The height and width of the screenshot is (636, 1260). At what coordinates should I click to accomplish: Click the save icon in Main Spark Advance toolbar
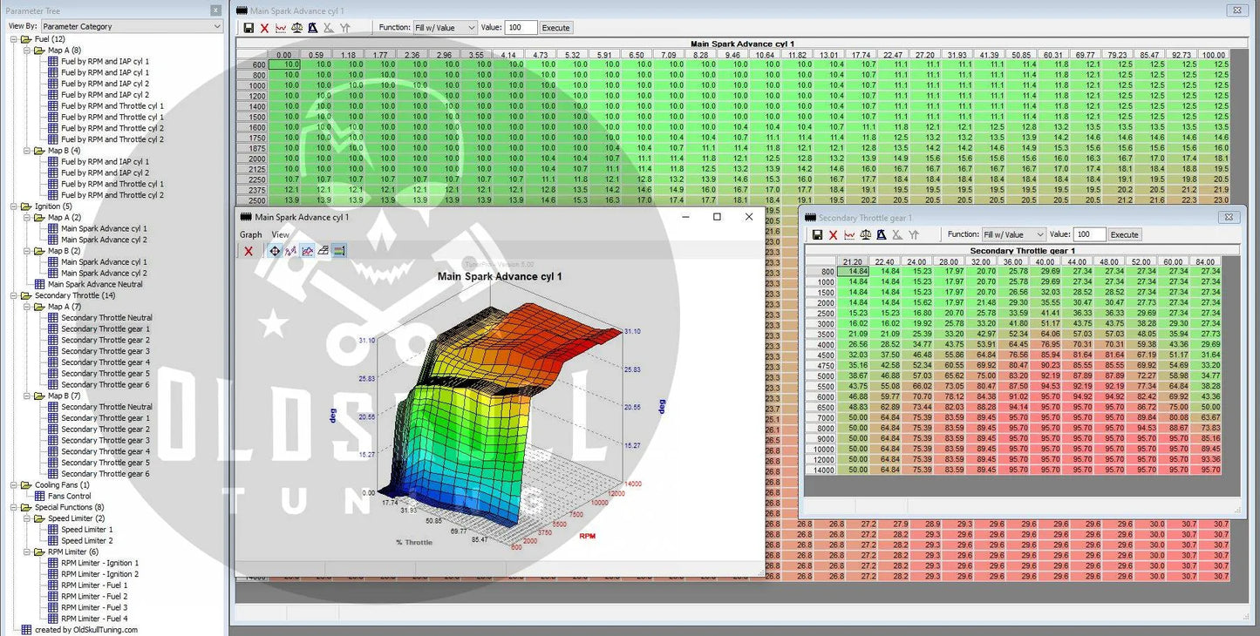pos(249,28)
